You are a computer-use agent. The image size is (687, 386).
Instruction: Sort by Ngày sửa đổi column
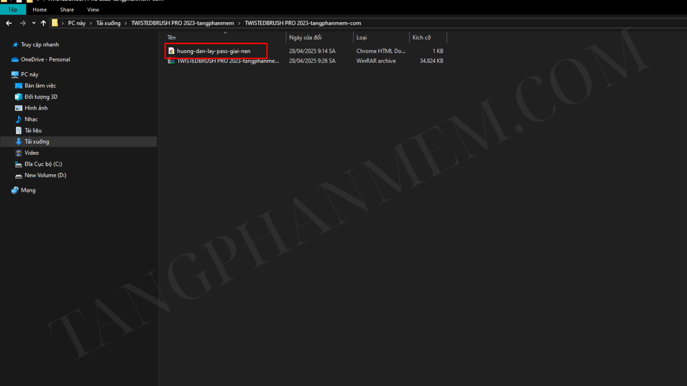pos(305,38)
